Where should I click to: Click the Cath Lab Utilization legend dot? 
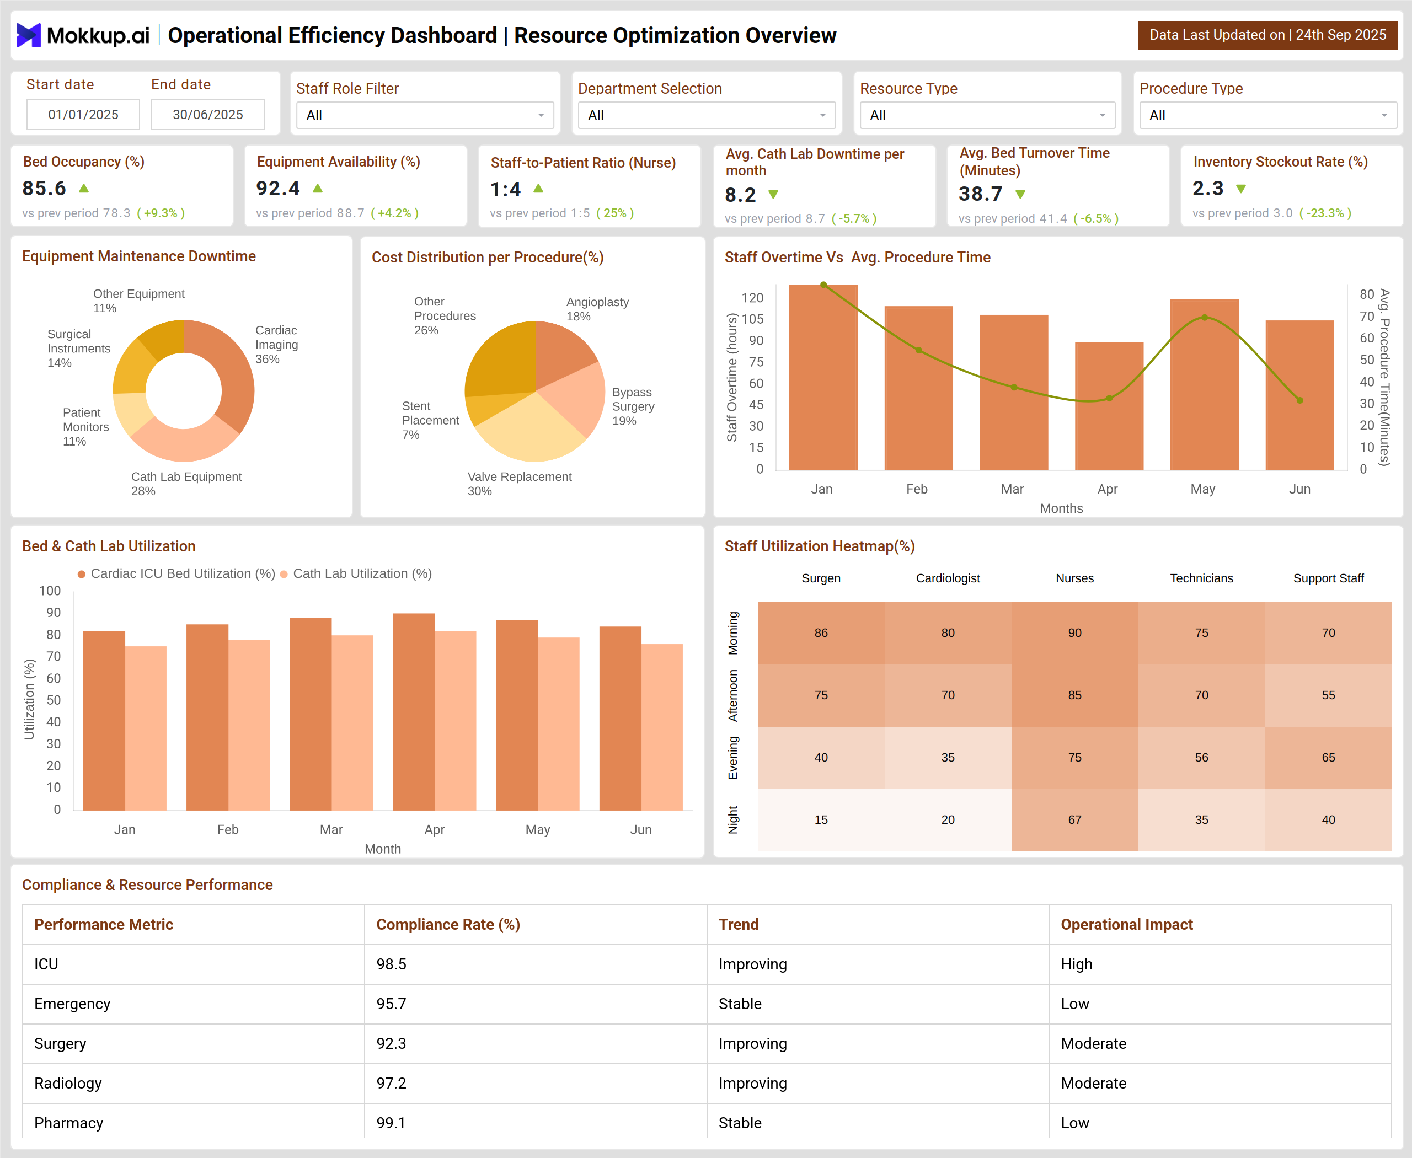[x=284, y=575]
